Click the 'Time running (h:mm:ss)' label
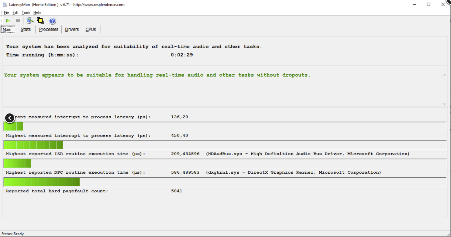Screen dimensions: 451x237 [x=42, y=55]
